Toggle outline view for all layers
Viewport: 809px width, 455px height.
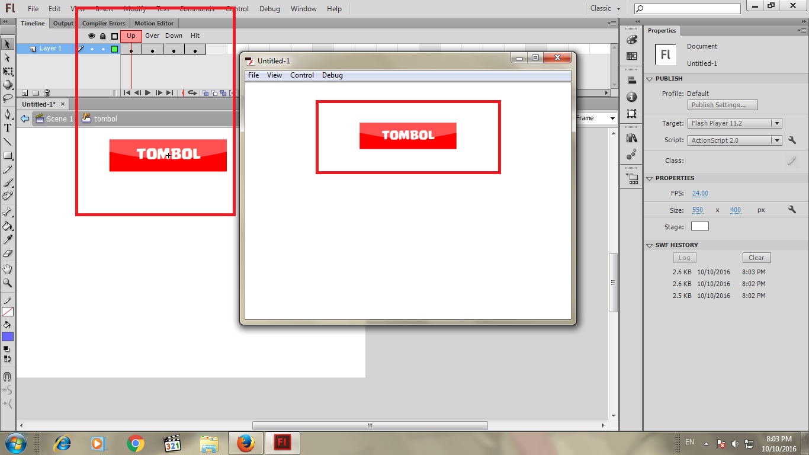[115, 36]
